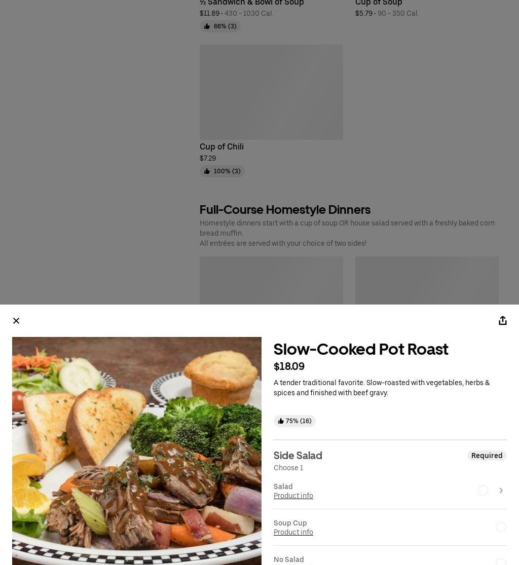Select the Soup Cup radio option
Image resolution: width=519 pixels, height=565 pixels.
point(501,527)
